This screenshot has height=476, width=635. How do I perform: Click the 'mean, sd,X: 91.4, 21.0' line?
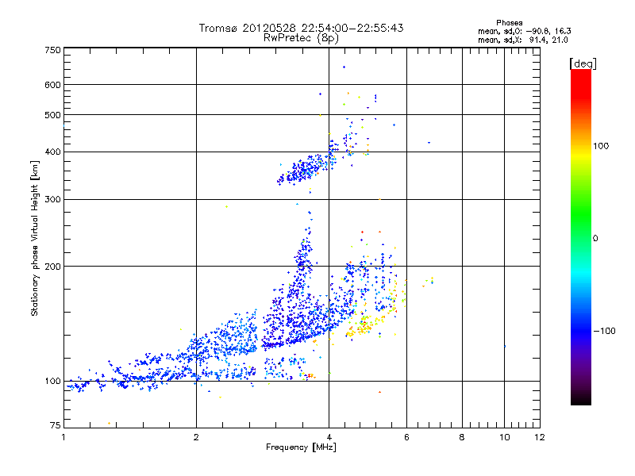[x=523, y=40]
